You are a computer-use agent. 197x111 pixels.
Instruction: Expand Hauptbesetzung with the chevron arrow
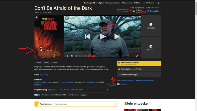click(x=108, y=90)
